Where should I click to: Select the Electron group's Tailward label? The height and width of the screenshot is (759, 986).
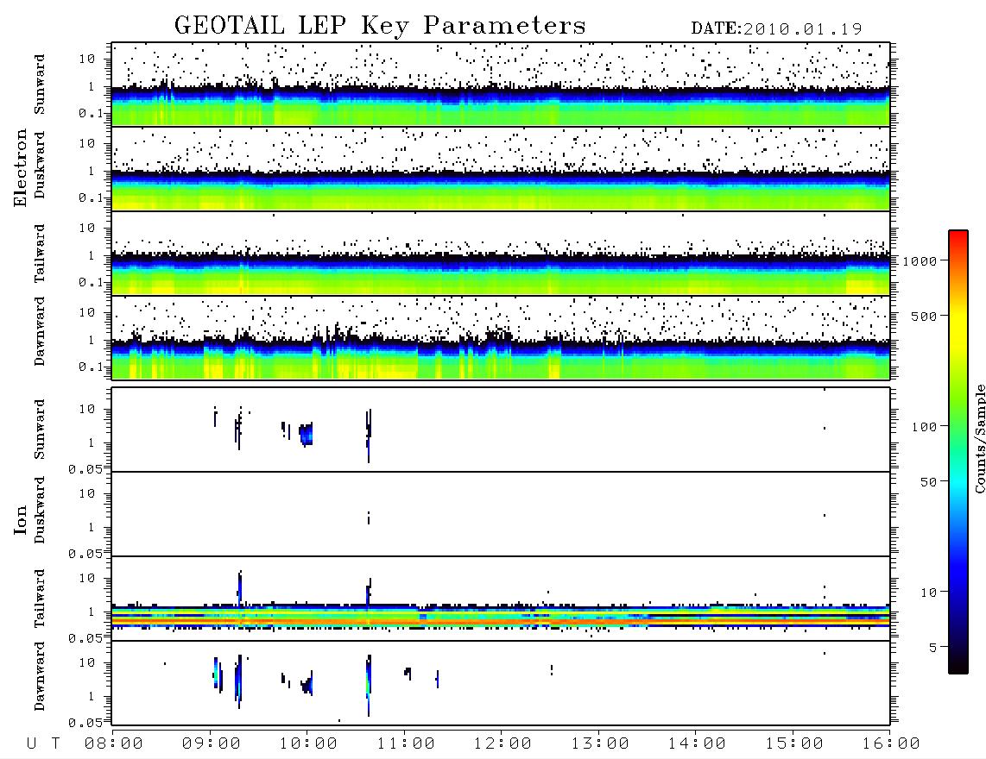click(40, 253)
